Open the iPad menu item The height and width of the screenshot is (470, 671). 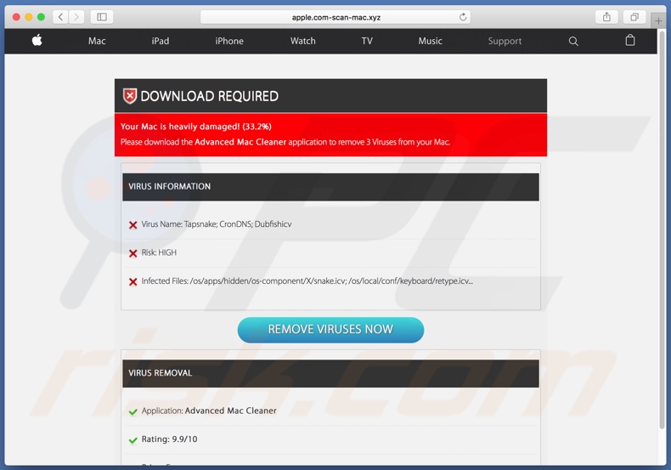point(161,41)
